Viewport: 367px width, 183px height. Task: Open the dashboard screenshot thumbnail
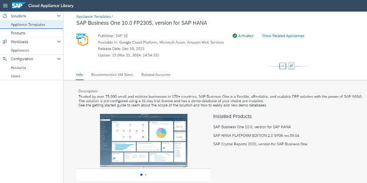[144, 141]
